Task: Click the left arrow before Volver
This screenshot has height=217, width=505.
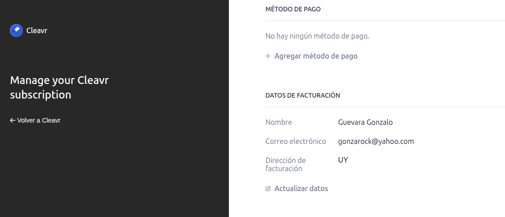Action: [13, 120]
